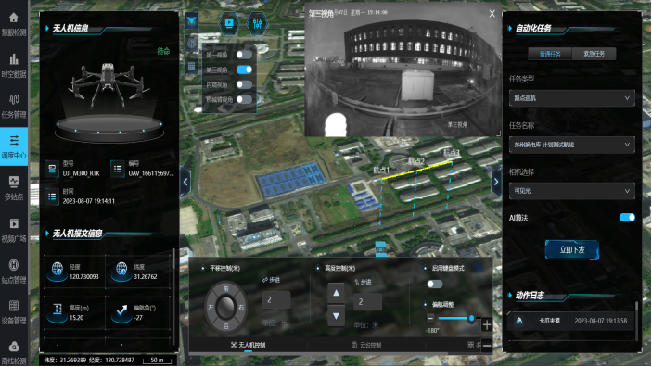Disable the 第三视角 switch
Screen dimensions: 652x367
pyautogui.click(x=244, y=70)
